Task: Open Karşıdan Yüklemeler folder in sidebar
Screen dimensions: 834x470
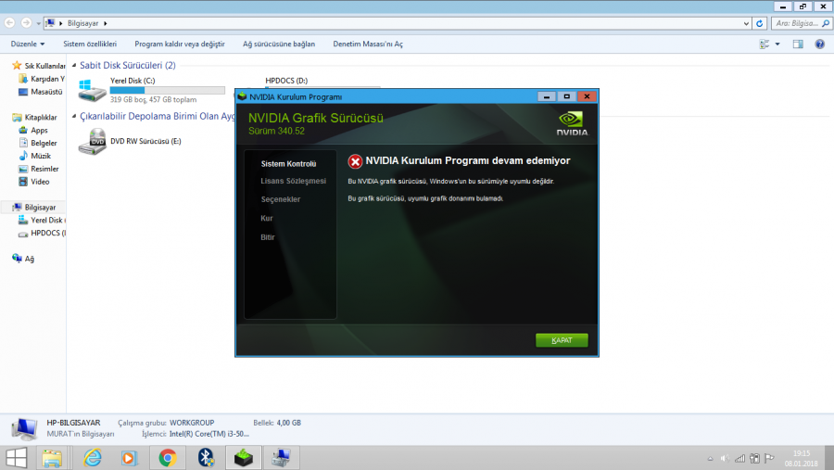Action: pyautogui.click(x=42, y=79)
